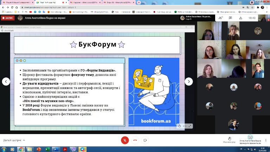The image size is (270, 152).
Task: Hang up with the red phone button
Action: [135, 140]
